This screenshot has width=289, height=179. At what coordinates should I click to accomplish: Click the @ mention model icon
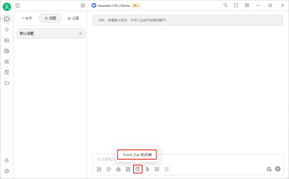(109, 169)
